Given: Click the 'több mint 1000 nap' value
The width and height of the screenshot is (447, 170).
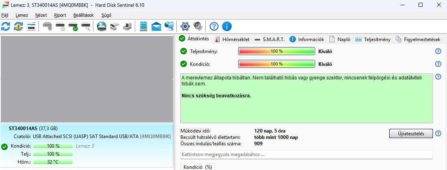Looking at the screenshot, I should point(276,137).
